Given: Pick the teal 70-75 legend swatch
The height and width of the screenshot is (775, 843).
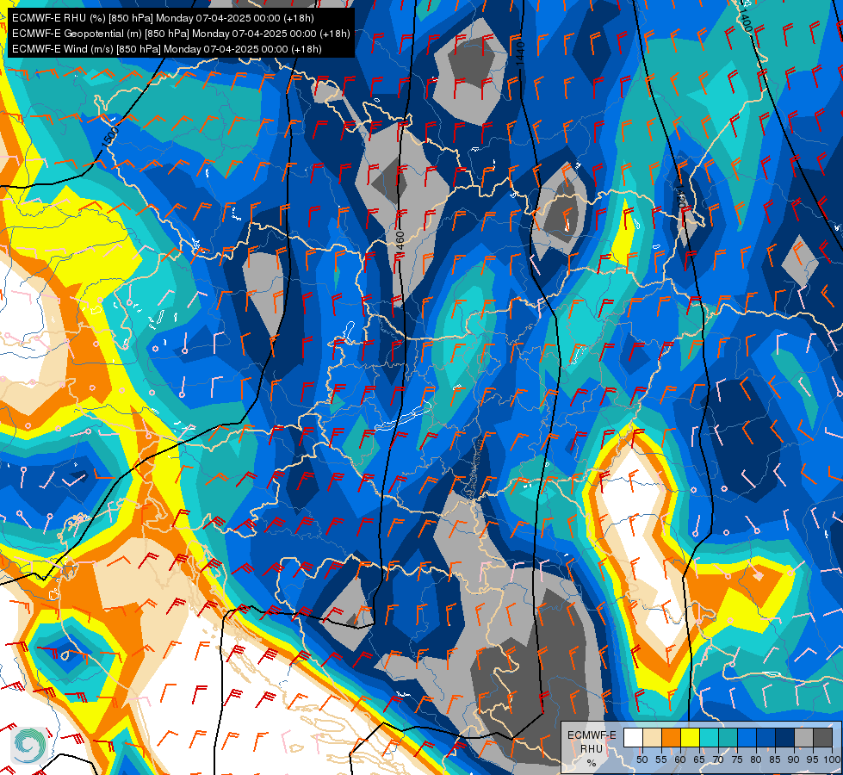Looking at the screenshot, I should tap(728, 737).
